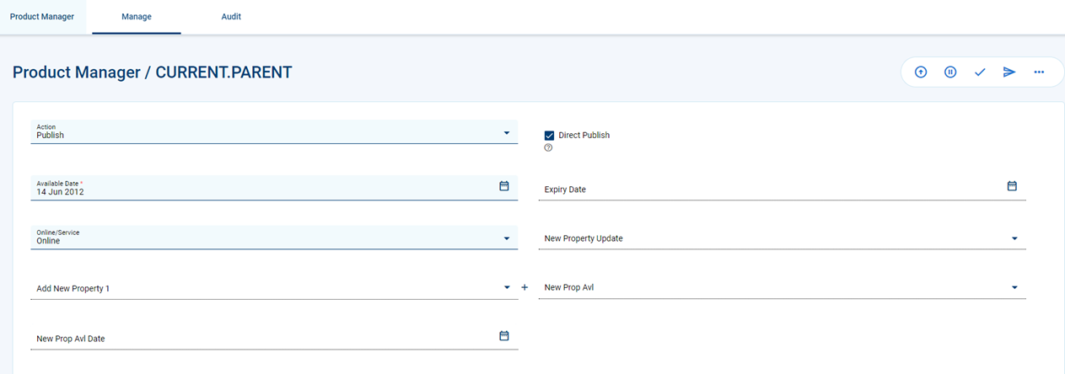
Task: Open the three-dot more options menu
Action: [1039, 72]
